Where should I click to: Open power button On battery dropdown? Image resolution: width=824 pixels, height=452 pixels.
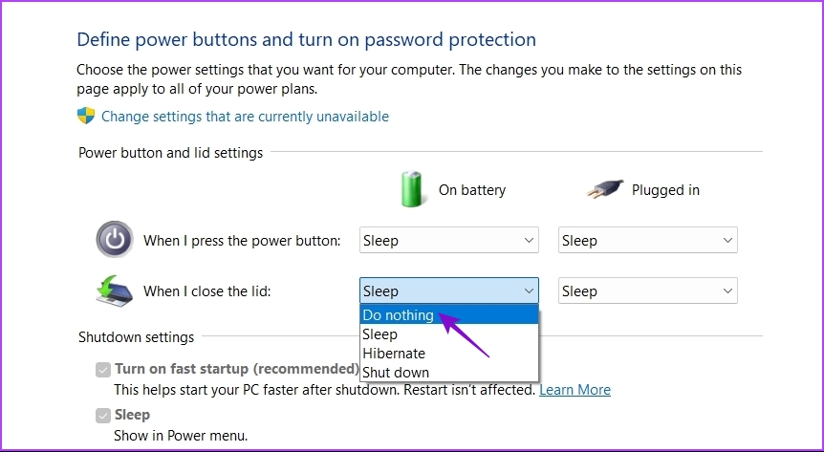(448, 240)
